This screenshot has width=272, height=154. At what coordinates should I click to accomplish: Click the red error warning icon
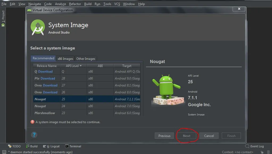(32, 122)
